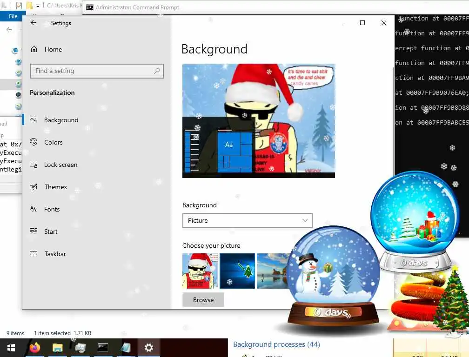Open File Explorer from the taskbar
Screen dimensions: 469x357
[57, 348]
